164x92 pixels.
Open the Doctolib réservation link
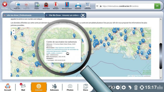pos(62,50)
